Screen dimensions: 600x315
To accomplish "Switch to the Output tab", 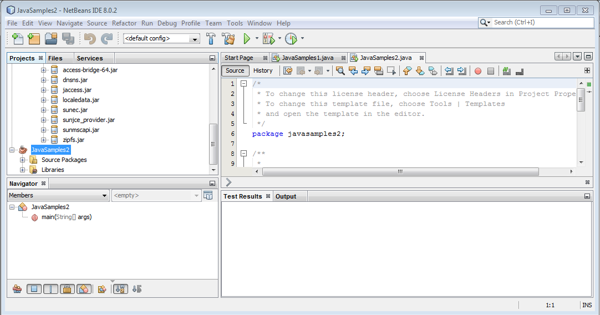I will coord(286,196).
